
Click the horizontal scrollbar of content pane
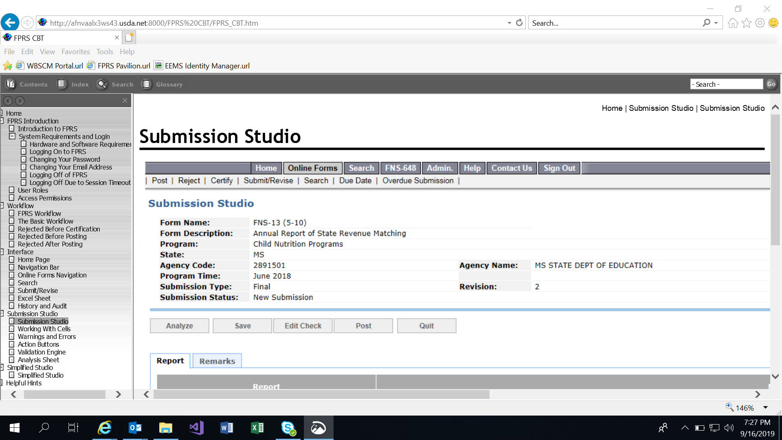(321, 394)
